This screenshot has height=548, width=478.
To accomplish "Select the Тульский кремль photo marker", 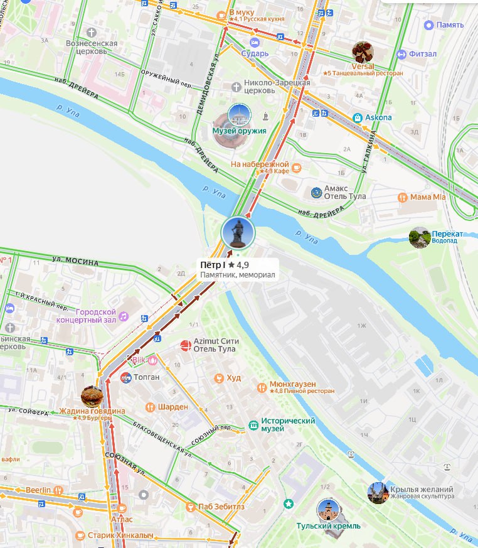I will [328, 510].
